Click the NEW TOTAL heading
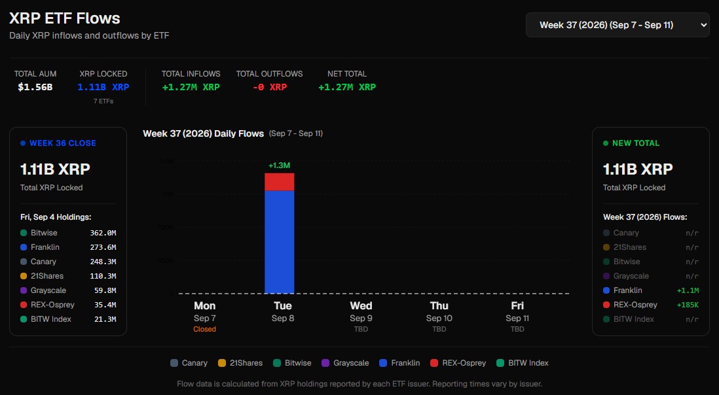 pos(636,143)
